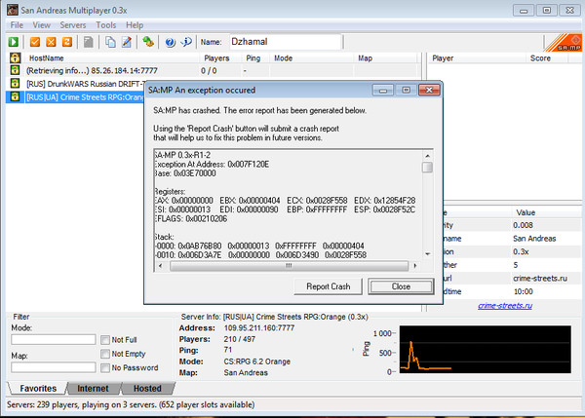Click the Map filter input field
The width and height of the screenshot is (585, 418).
click(x=54, y=367)
